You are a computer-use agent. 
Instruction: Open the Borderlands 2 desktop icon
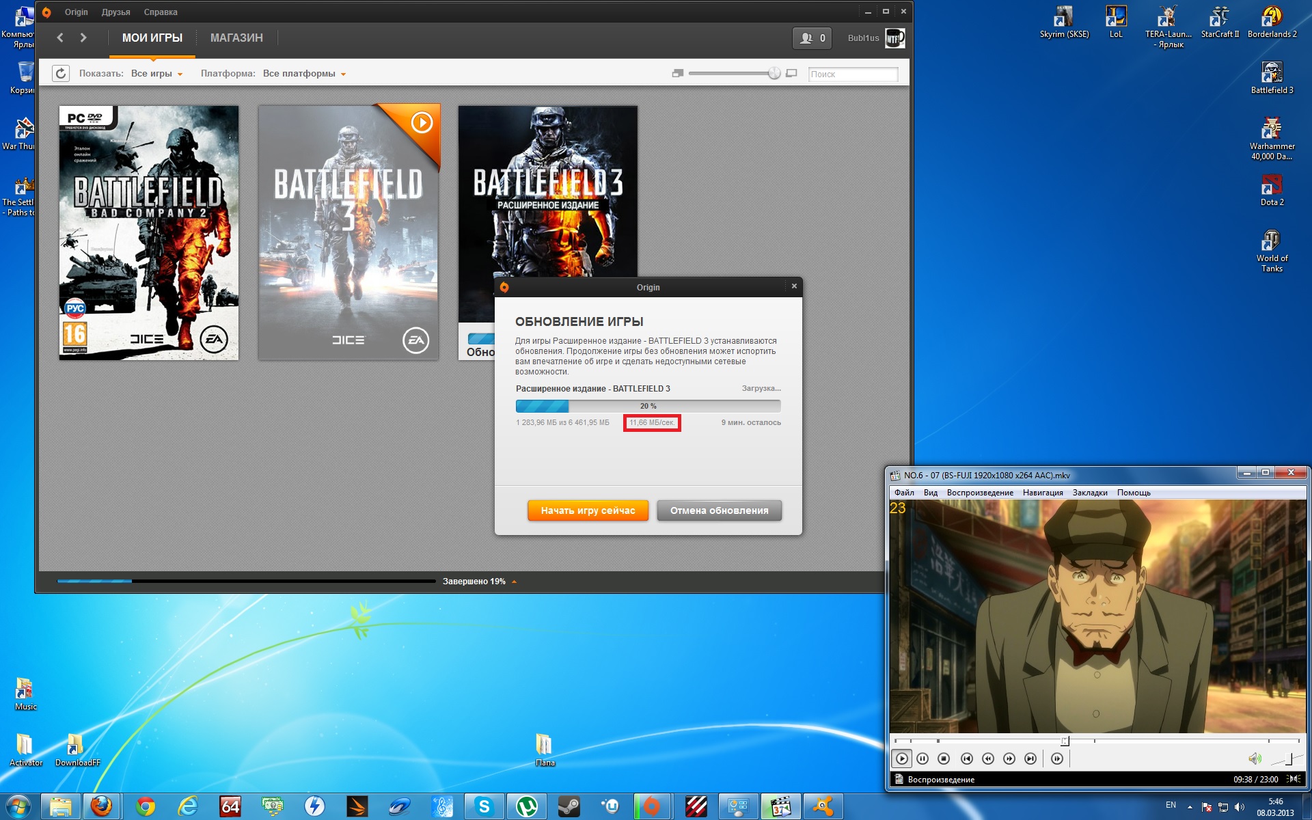point(1272,23)
